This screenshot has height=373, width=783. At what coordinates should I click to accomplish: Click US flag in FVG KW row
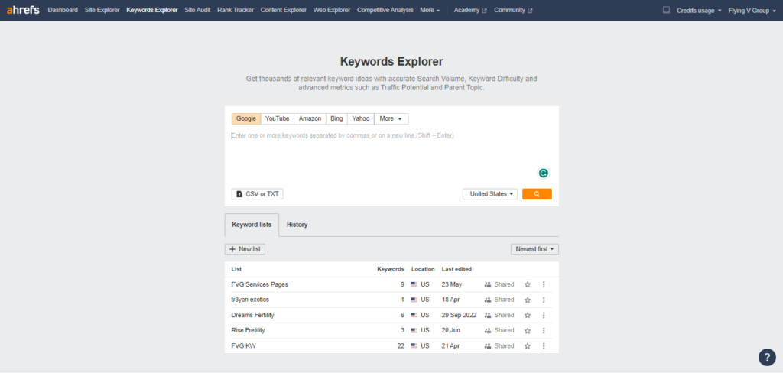click(x=414, y=346)
